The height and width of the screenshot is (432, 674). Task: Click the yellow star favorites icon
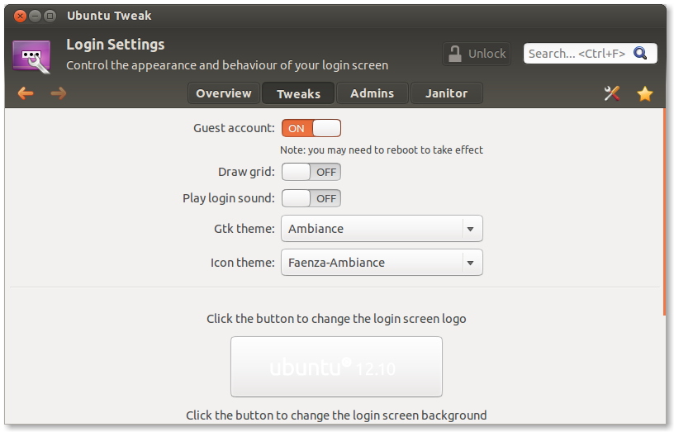pos(645,93)
